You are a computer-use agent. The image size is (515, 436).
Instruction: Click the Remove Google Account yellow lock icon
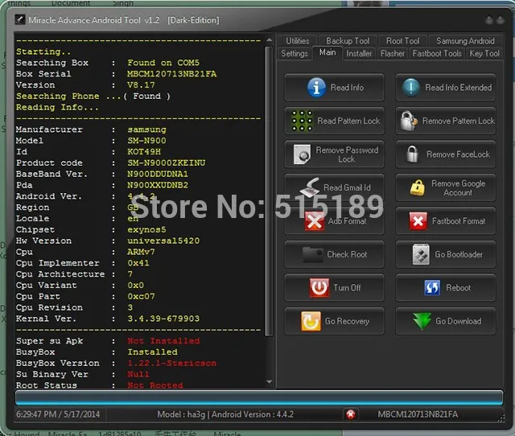(x=418, y=187)
